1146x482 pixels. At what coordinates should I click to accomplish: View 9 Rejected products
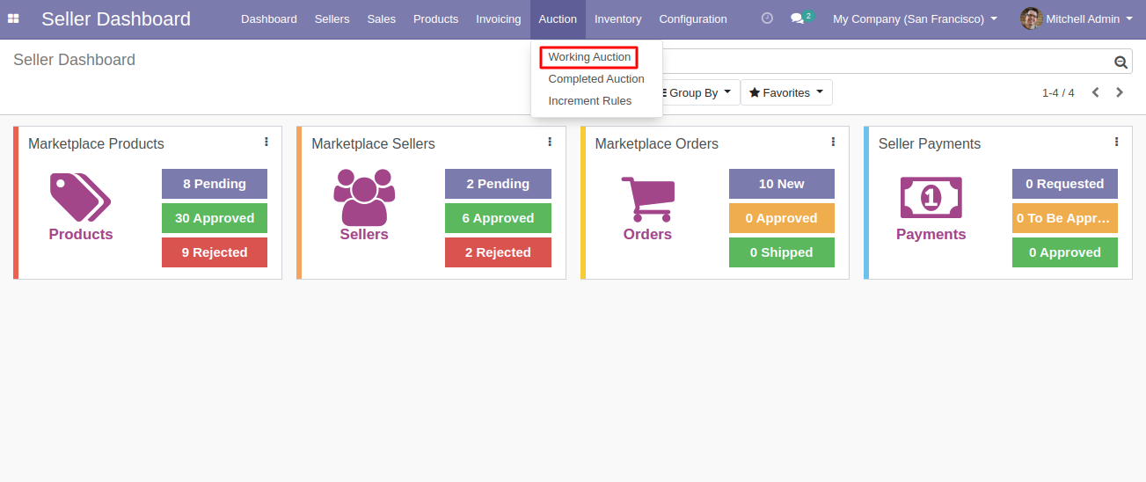(215, 252)
